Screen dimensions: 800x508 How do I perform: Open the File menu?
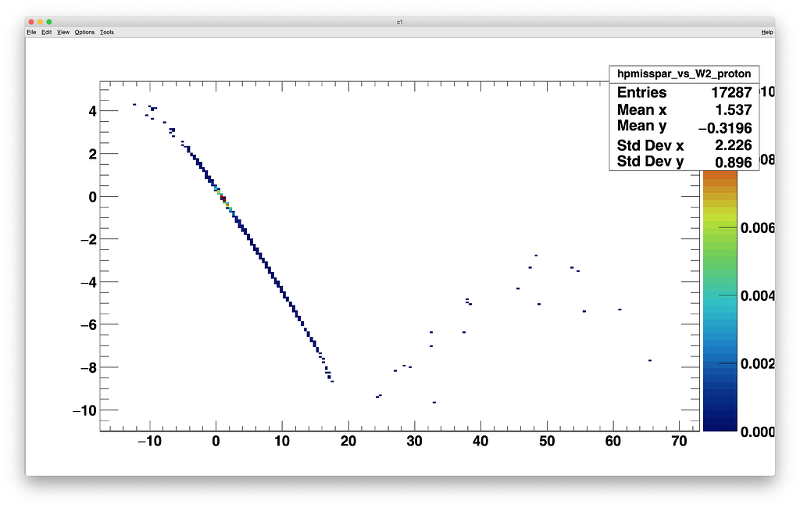pos(31,32)
